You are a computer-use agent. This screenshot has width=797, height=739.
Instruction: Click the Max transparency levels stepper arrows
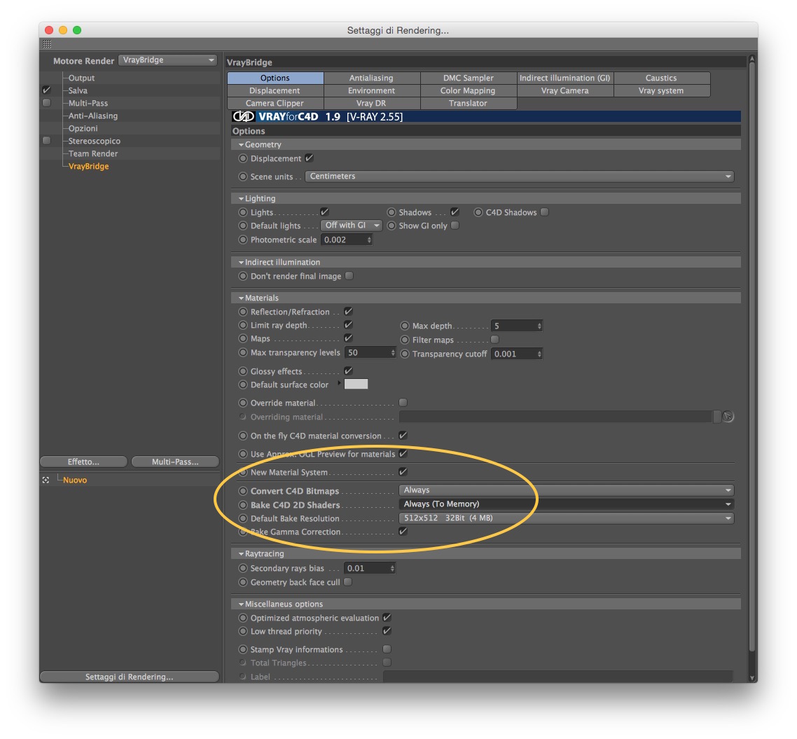point(392,353)
